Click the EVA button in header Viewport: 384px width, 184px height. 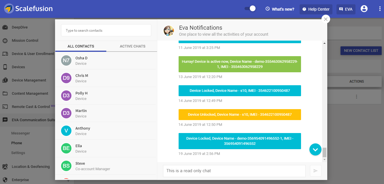(x=346, y=9)
